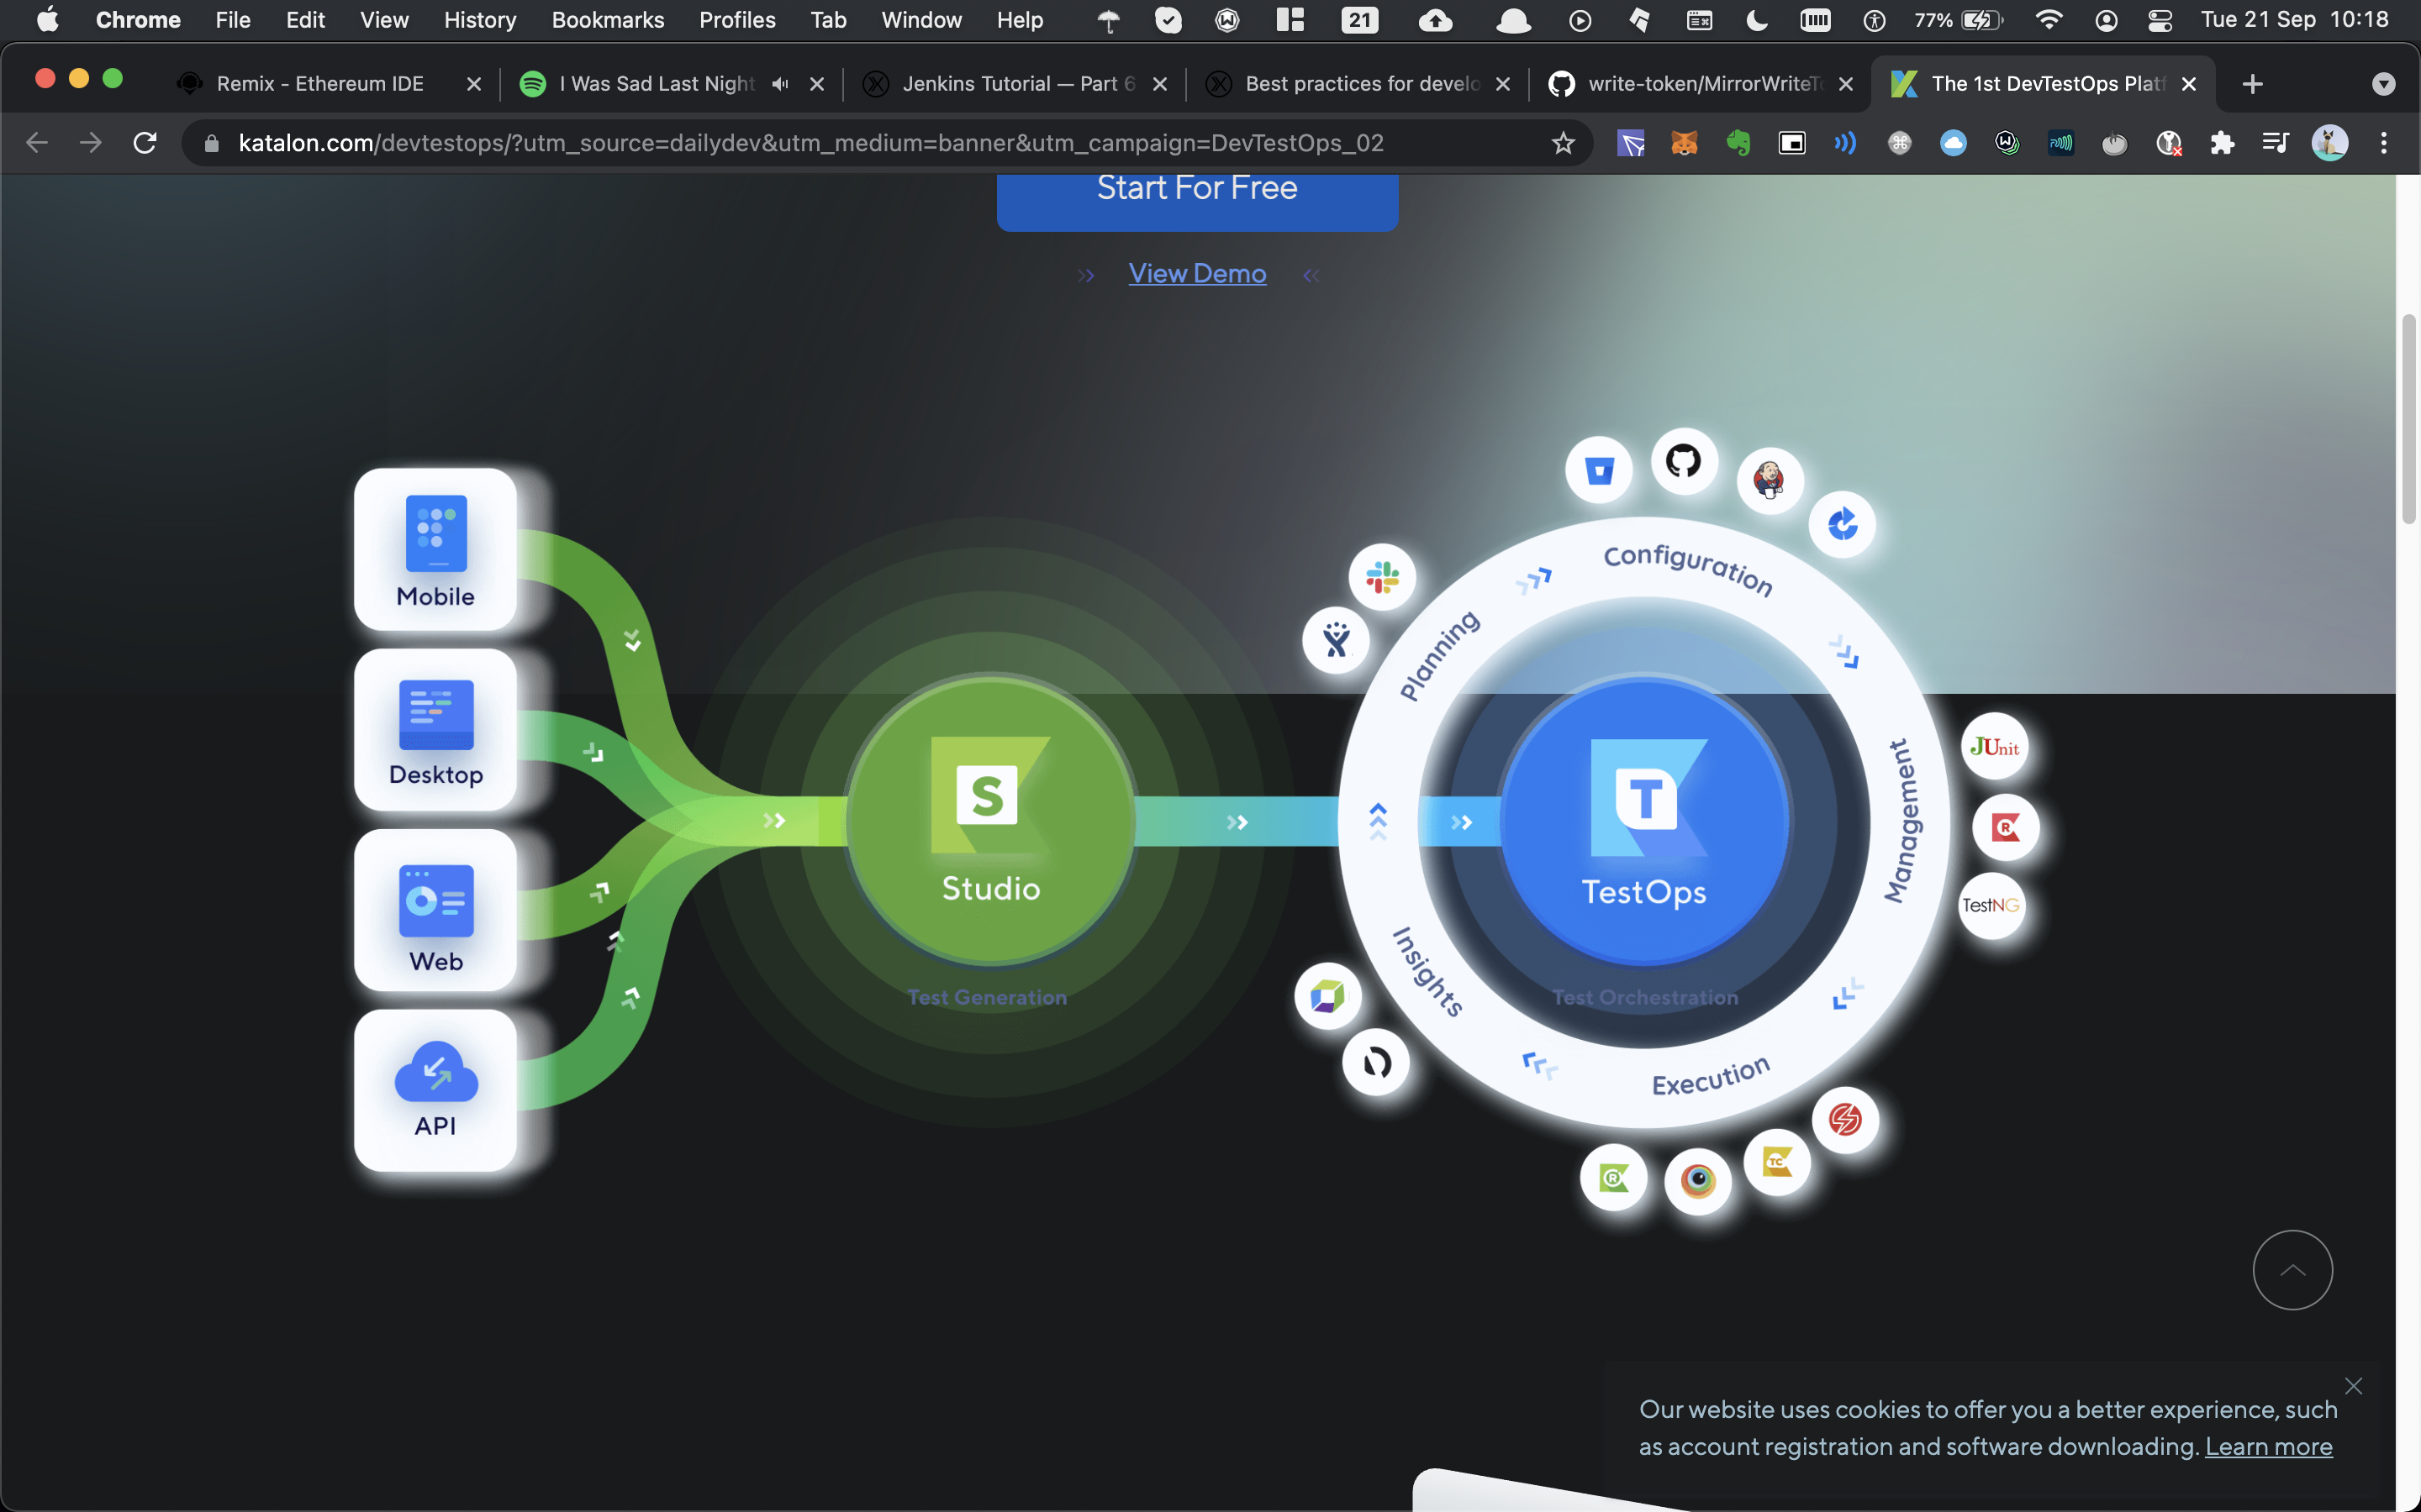Open the View Demo link
Viewport: 2421px width, 1512px height.
pyautogui.click(x=1196, y=273)
